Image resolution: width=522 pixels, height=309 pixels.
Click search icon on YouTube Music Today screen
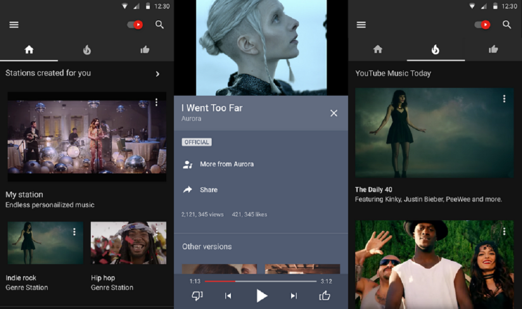click(507, 24)
